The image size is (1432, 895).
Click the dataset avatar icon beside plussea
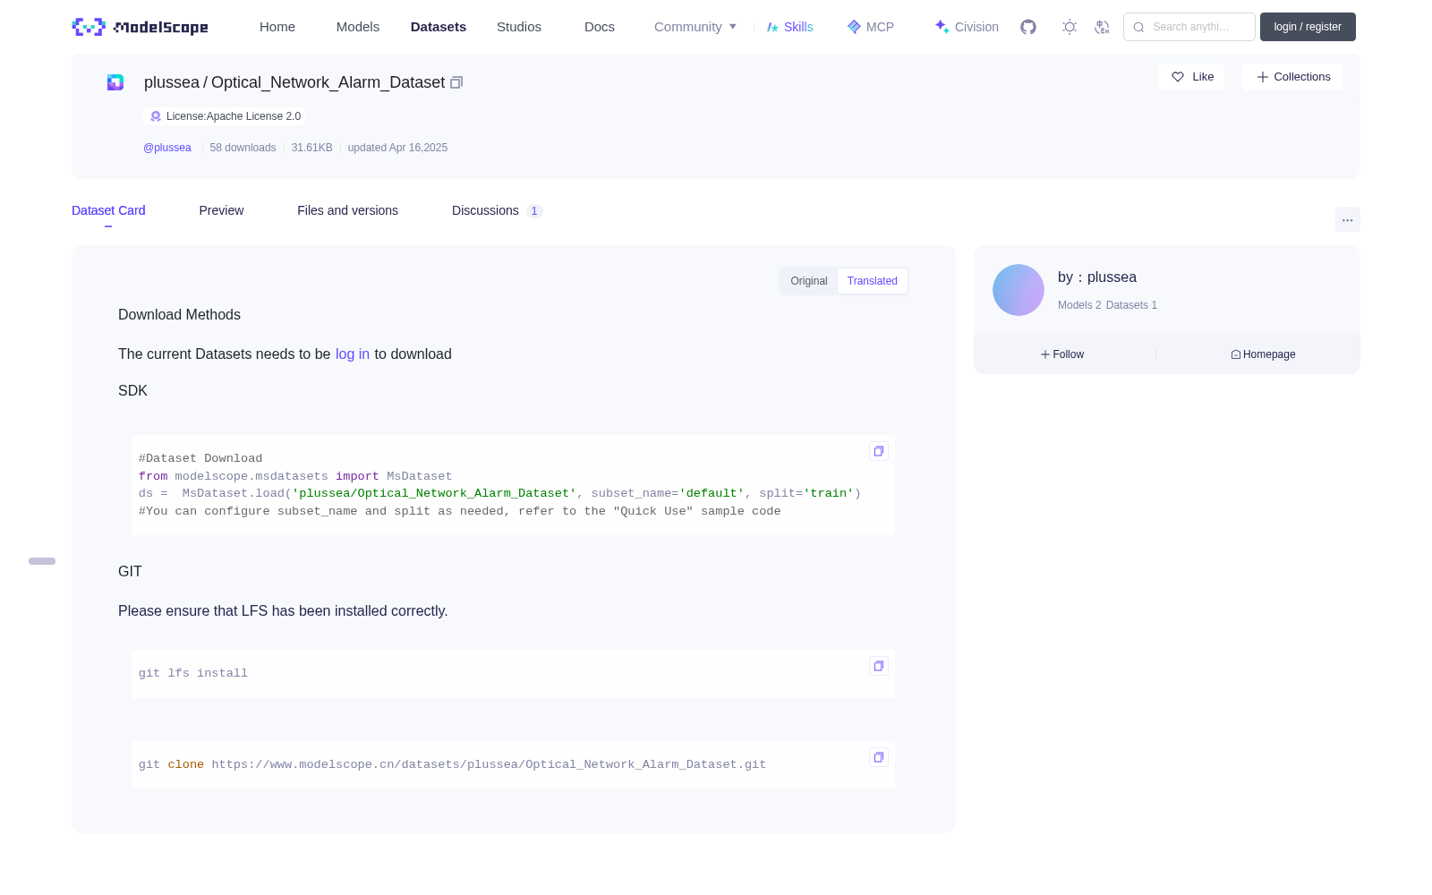(x=115, y=82)
